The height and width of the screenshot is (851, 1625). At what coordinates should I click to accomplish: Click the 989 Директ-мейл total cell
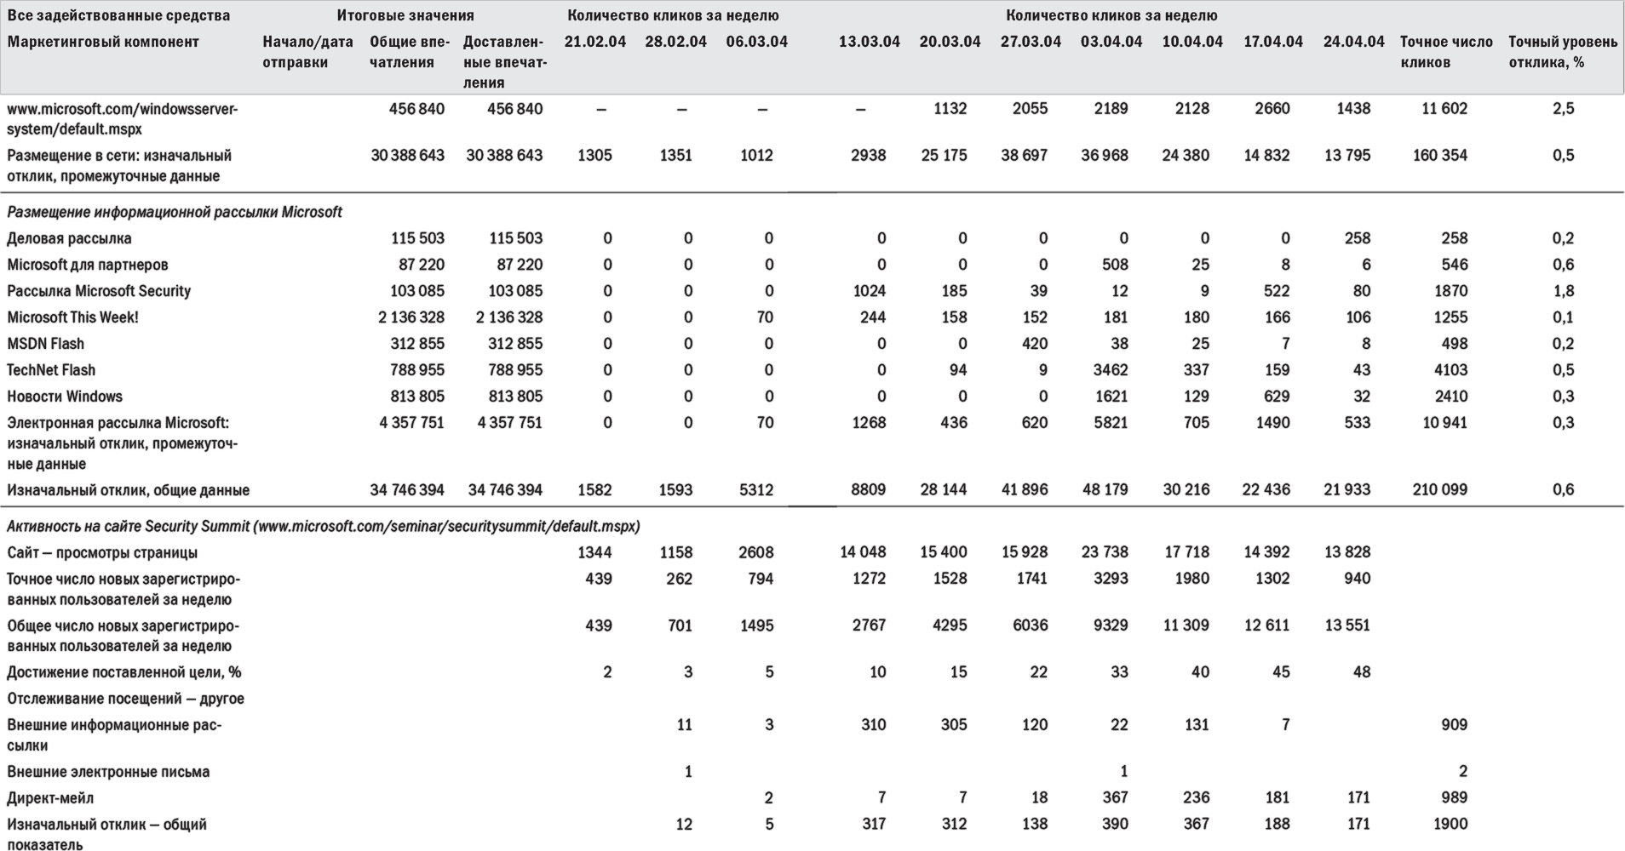pos(1455,798)
